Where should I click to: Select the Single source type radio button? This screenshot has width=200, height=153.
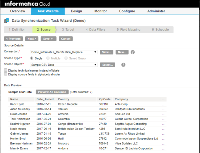32,58
